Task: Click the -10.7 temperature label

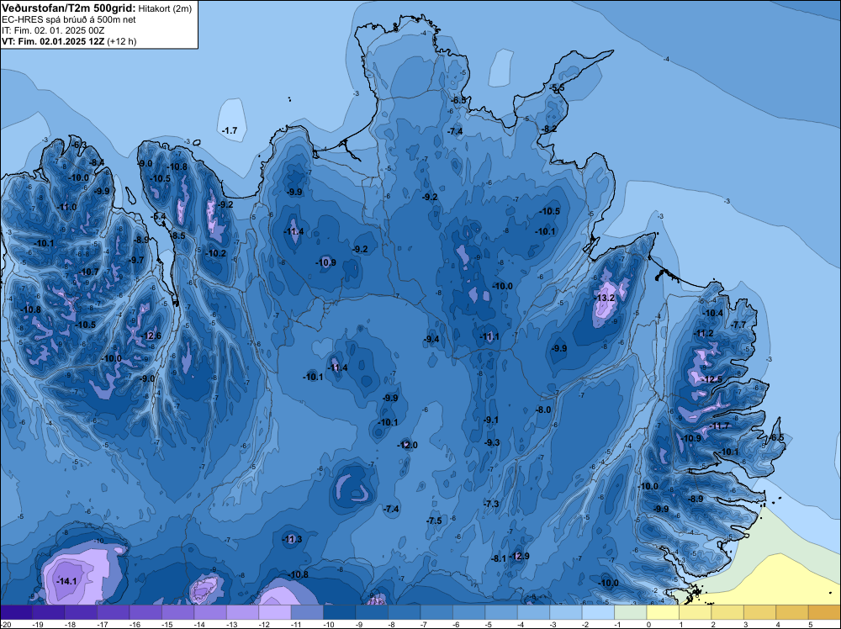Action: 89,272
